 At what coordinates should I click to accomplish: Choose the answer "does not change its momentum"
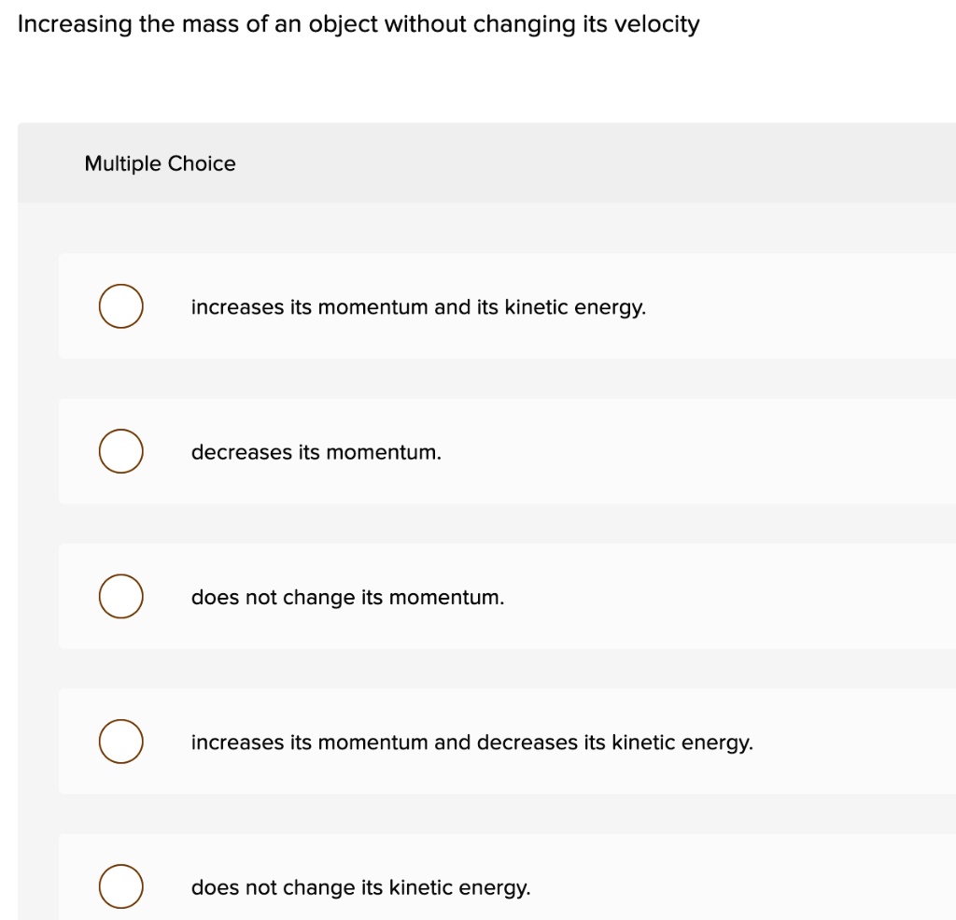tap(347, 597)
